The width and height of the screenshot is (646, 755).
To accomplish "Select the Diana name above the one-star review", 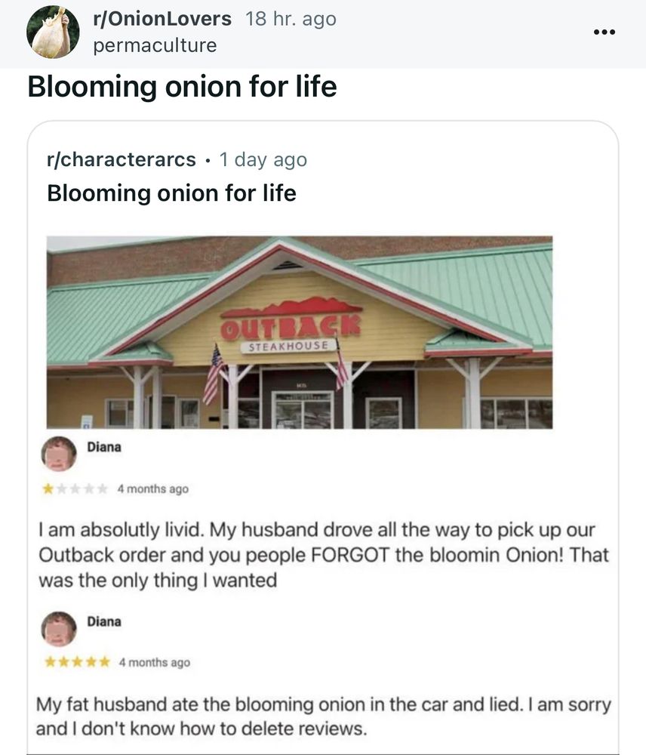I will pos(104,447).
